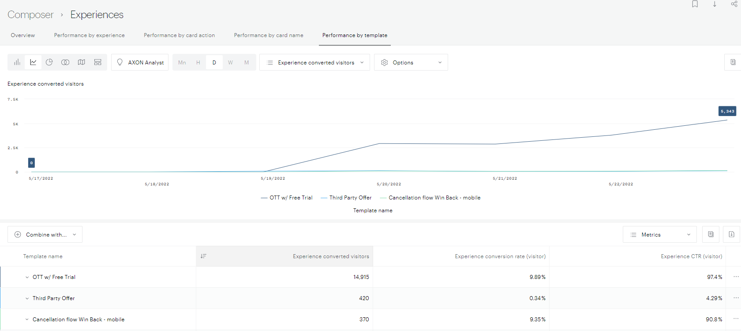
Task: Click the bookmark icon at top right
Action: (x=695, y=4)
